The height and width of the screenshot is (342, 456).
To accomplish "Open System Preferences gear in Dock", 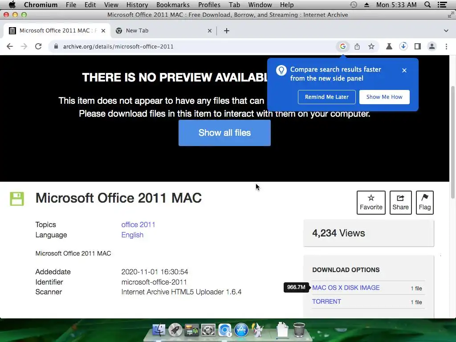I will pyautogui.click(x=208, y=330).
